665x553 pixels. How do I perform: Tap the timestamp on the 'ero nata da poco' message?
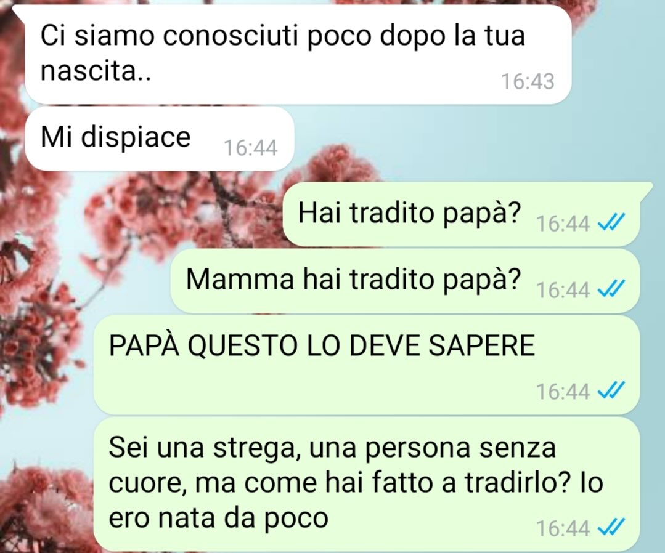tap(563, 528)
